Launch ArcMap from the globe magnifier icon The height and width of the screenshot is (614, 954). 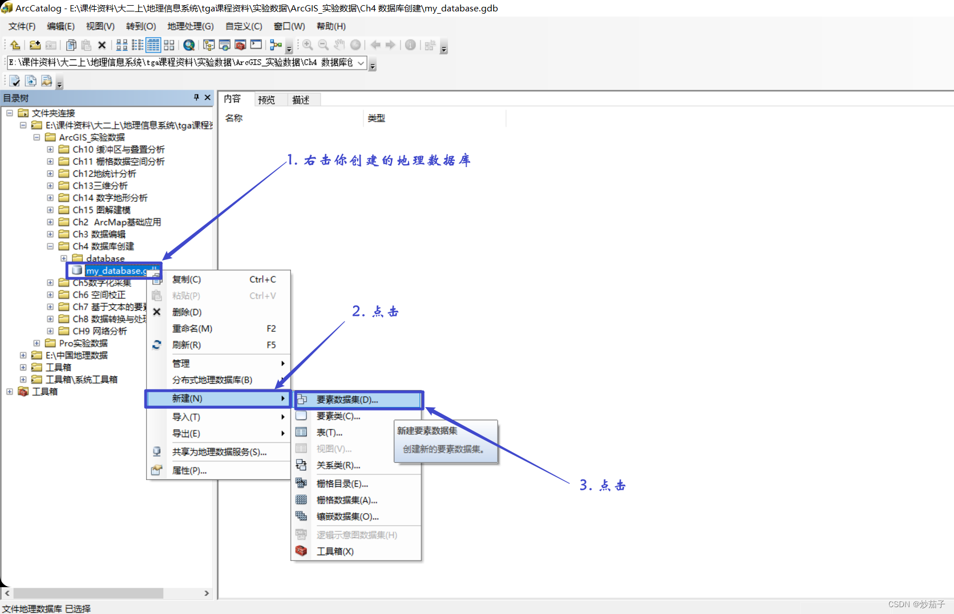point(189,45)
